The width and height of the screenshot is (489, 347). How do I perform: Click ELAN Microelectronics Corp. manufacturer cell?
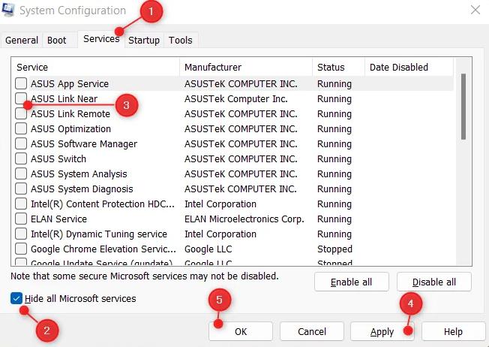[x=244, y=219]
